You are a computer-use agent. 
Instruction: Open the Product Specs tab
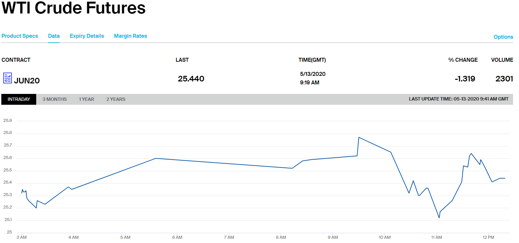click(x=20, y=36)
